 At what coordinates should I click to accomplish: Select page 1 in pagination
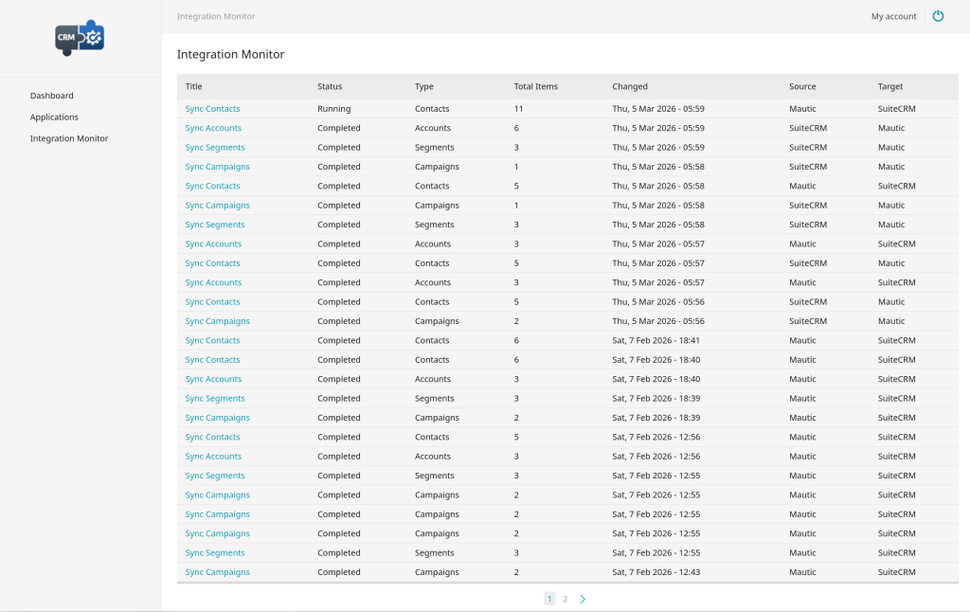(549, 599)
